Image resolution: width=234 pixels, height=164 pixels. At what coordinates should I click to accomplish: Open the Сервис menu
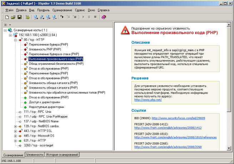80,10
